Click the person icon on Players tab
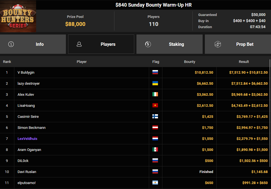This screenshot has height=189, width=271. click(79, 44)
